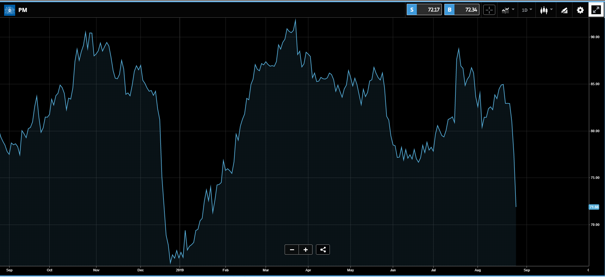Click the Jun label on time axis
Screen dimensions: 605x277
[393, 270]
